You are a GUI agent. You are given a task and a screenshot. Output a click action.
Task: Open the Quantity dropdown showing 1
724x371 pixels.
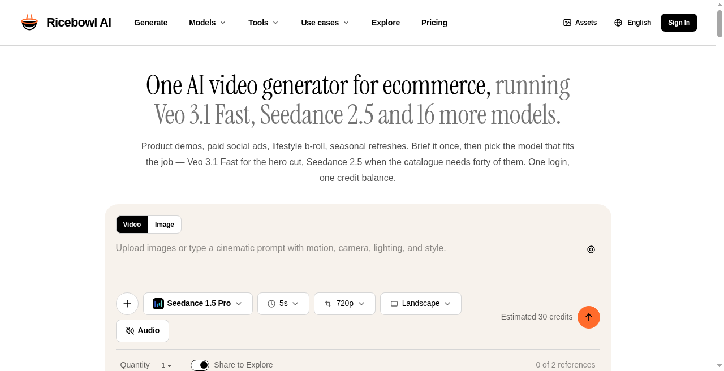pyautogui.click(x=166, y=365)
